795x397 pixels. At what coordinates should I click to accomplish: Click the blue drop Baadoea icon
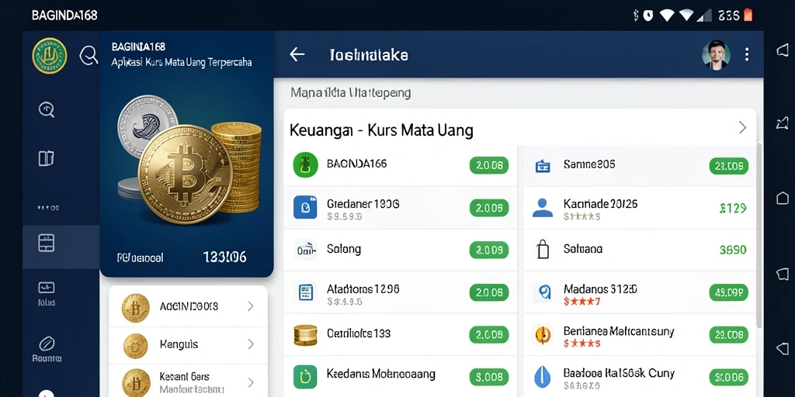543,377
